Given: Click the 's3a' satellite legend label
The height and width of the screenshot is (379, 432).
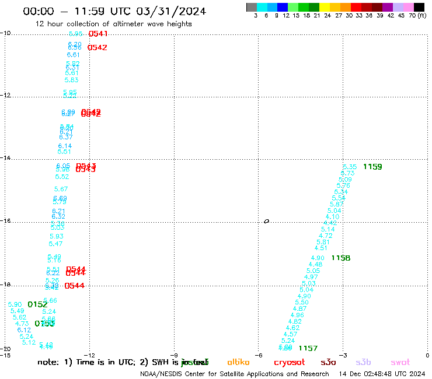Looking at the screenshot, I should [328, 362].
